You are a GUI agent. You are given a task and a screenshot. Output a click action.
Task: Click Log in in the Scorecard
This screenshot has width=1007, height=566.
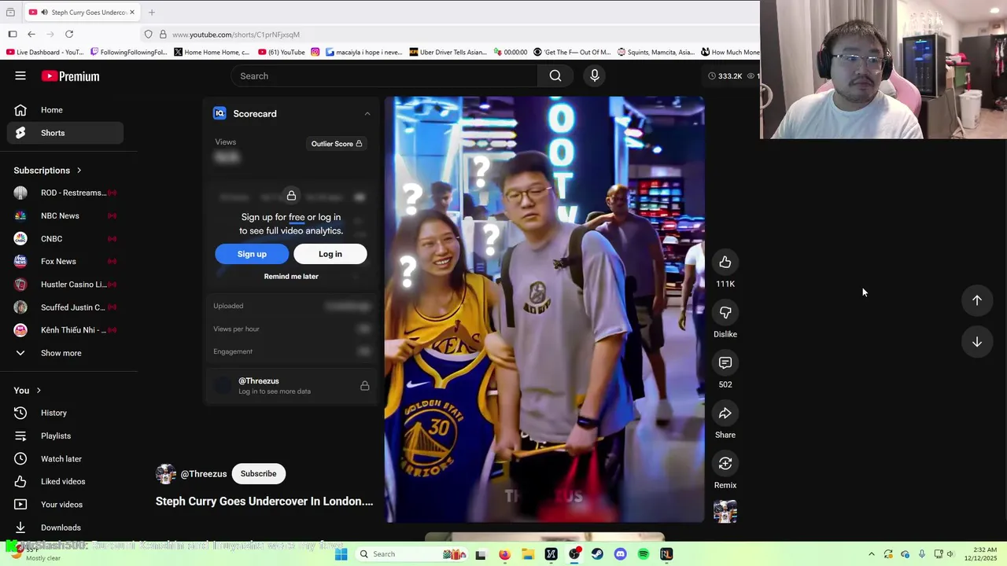[x=330, y=254]
